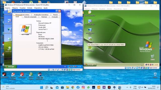Viewport: 161px width, 90px height.
Task: Open Facebook from taskbar
Action: point(78,87)
